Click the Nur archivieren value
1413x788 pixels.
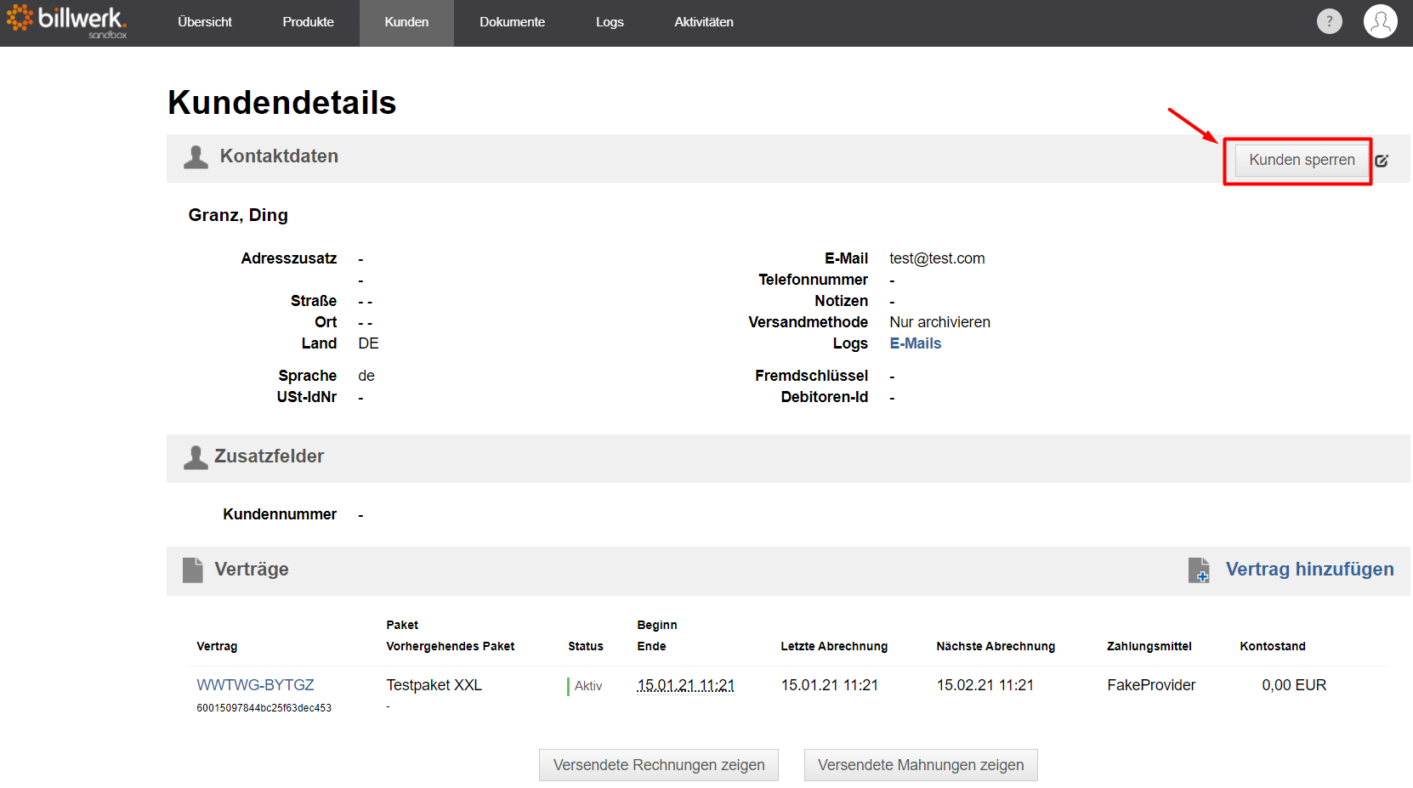click(x=939, y=322)
